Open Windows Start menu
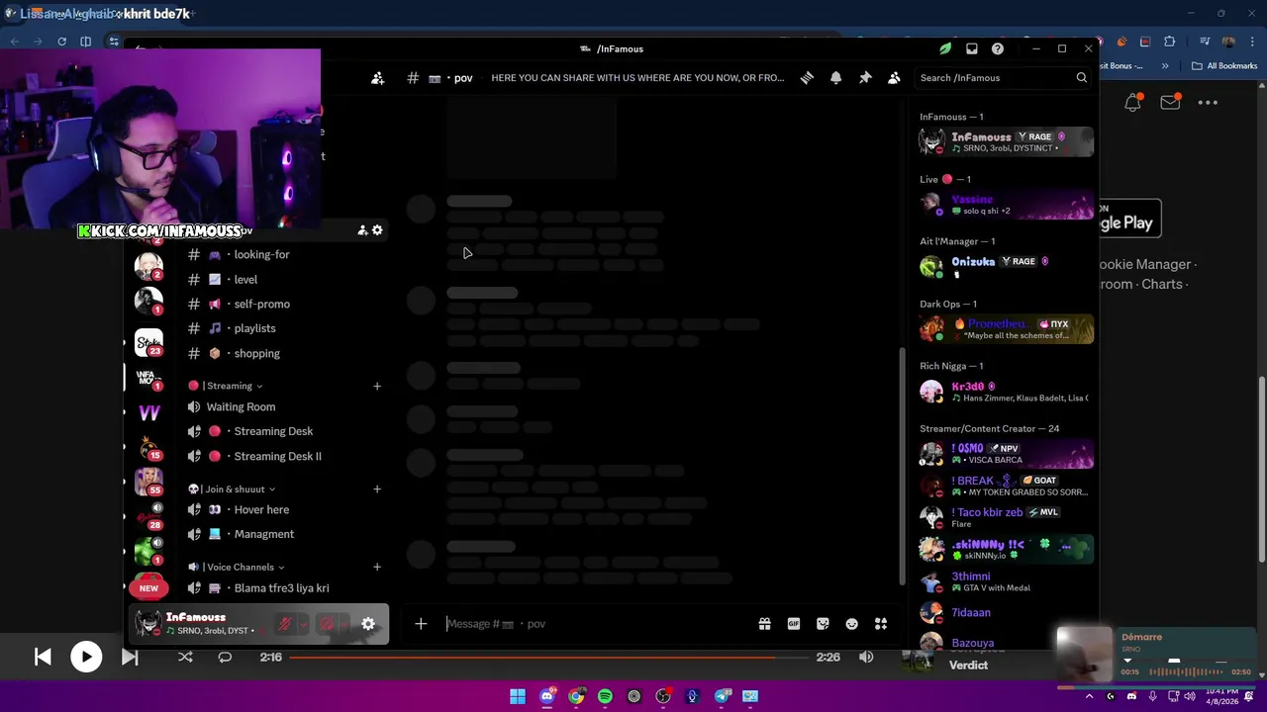Screen dimensions: 1267x712 pos(518,696)
